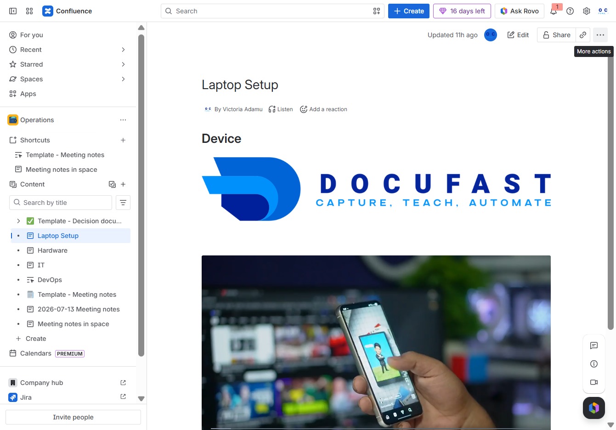The width and height of the screenshot is (616, 430).
Task: Open More actions ellipsis menu
Action: tap(600, 35)
